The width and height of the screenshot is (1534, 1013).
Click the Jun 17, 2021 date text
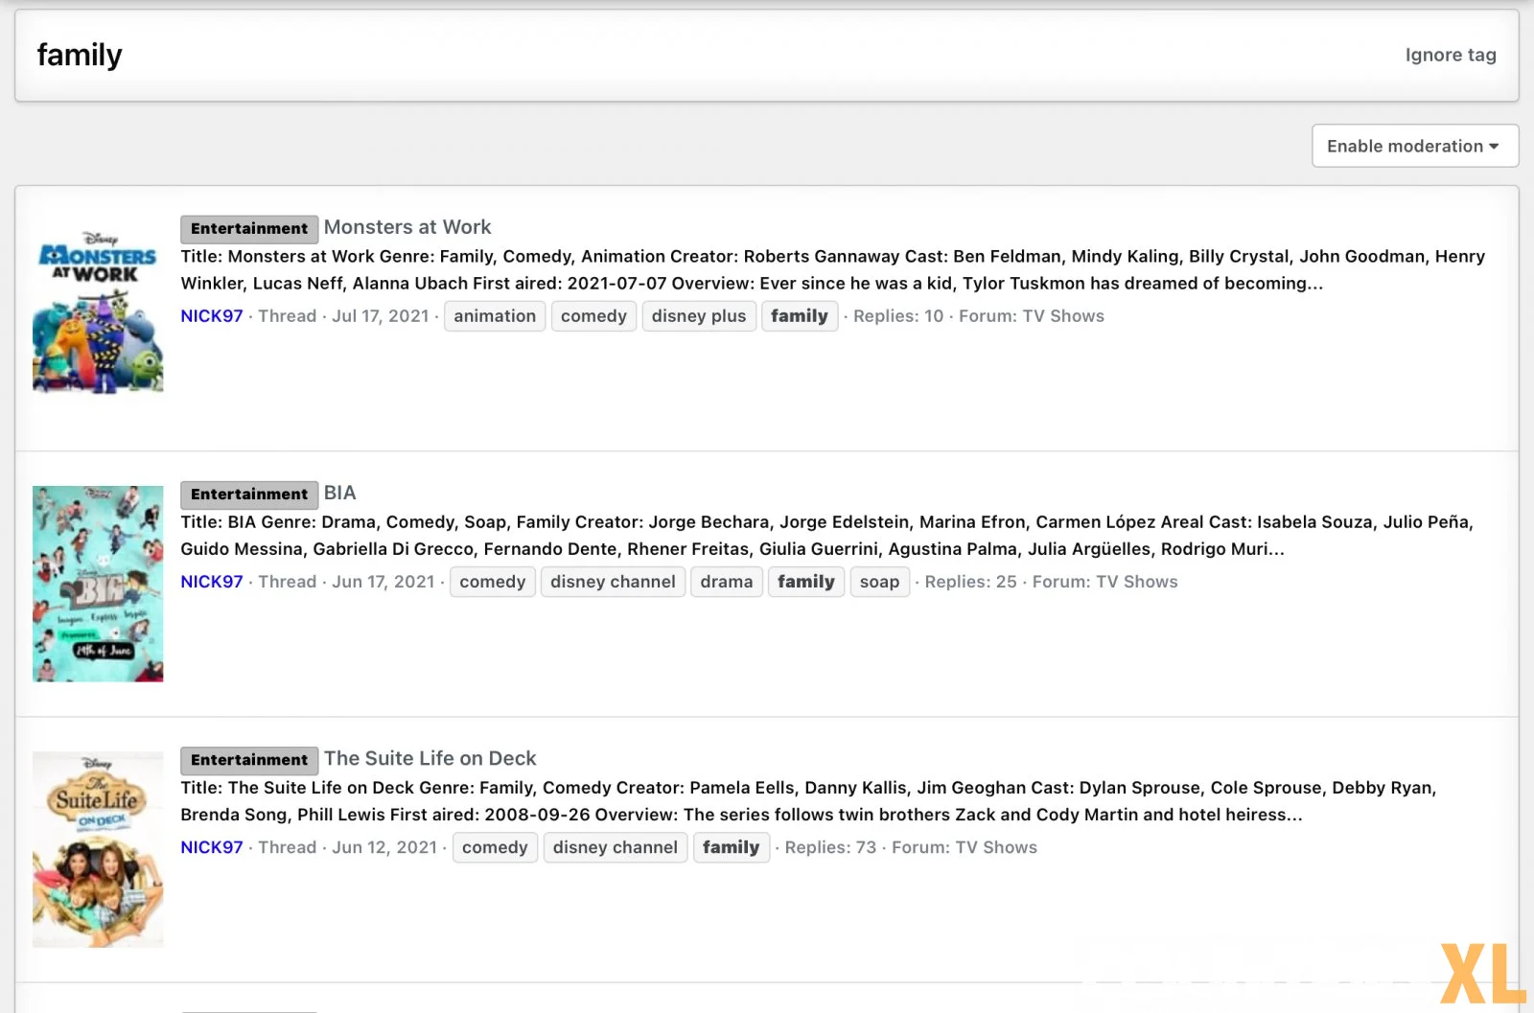[x=383, y=582]
